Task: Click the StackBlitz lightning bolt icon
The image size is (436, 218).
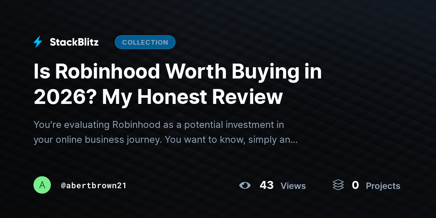Action: (x=38, y=42)
